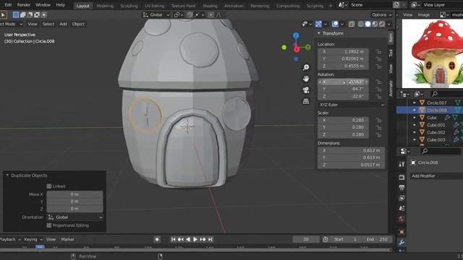
Task: Toggle auto keying record button
Action: point(157,239)
